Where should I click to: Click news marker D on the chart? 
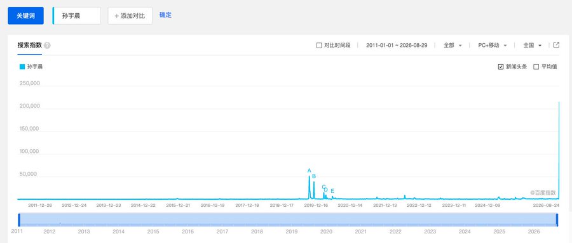pyautogui.click(x=326, y=190)
